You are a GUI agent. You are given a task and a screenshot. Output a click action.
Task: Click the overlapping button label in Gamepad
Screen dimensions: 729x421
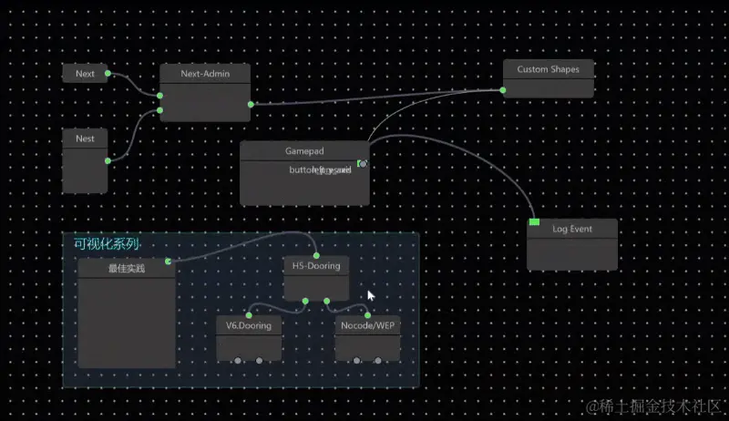pos(320,170)
